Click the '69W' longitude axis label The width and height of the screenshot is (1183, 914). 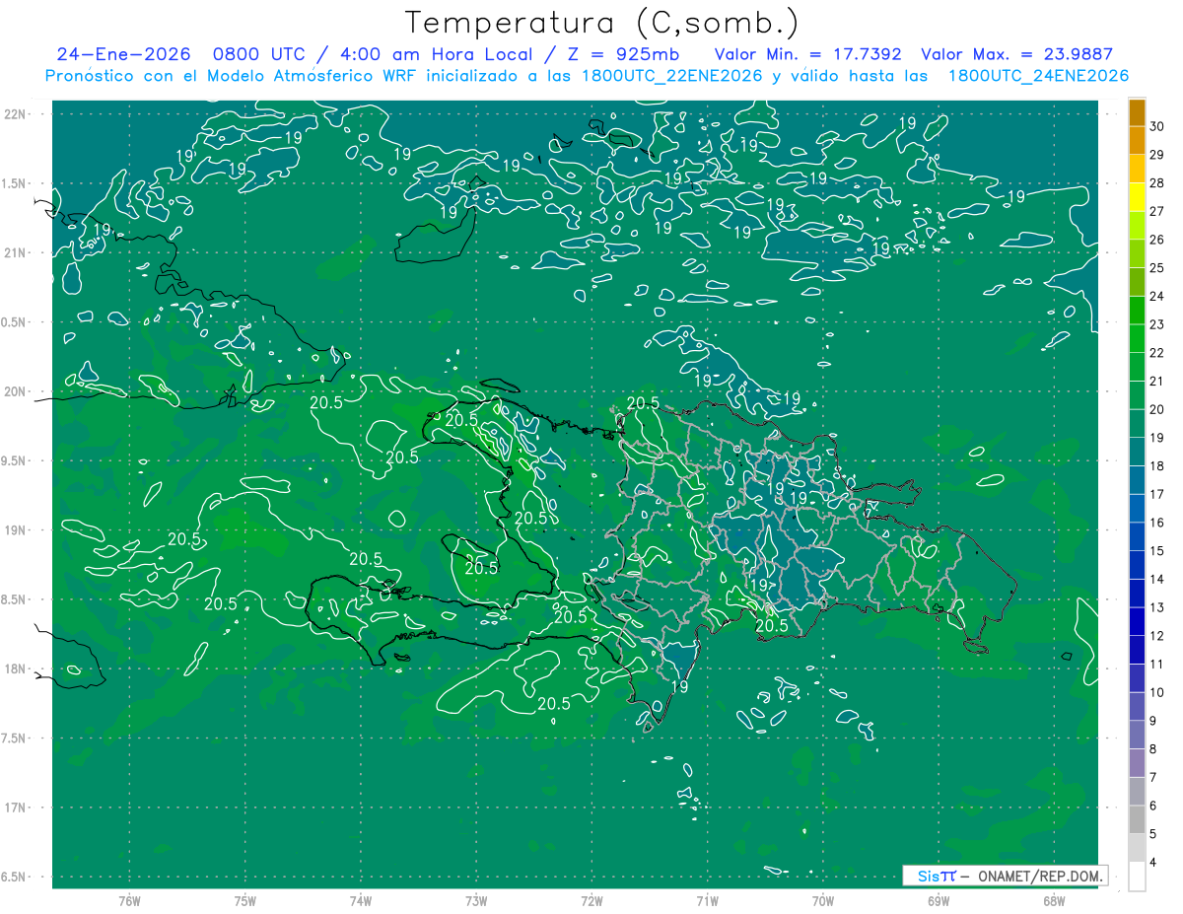[939, 901]
